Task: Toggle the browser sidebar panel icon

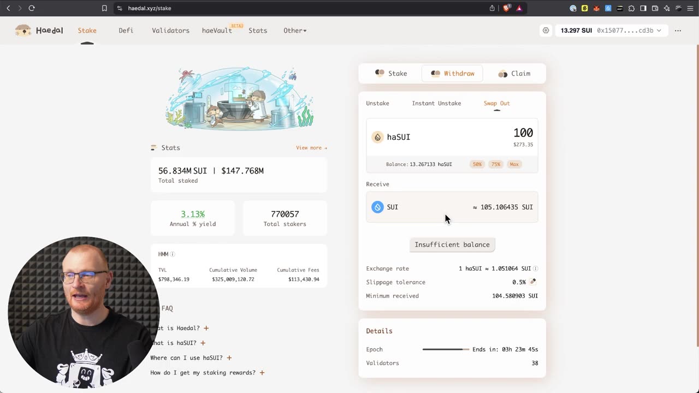Action: [643, 8]
